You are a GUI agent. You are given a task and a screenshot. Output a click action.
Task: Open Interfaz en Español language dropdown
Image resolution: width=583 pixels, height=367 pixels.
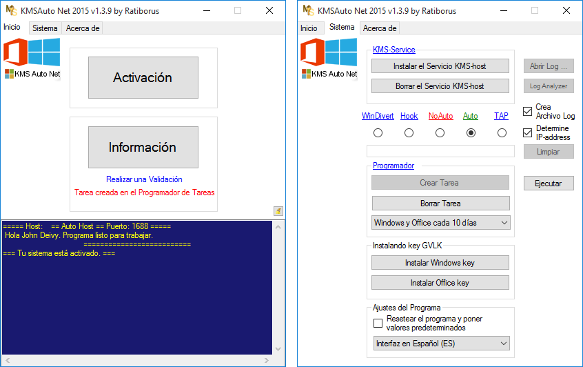click(441, 343)
